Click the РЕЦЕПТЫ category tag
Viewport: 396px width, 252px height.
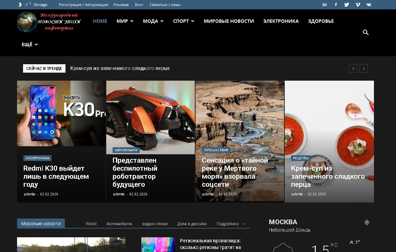pos(301,158)
